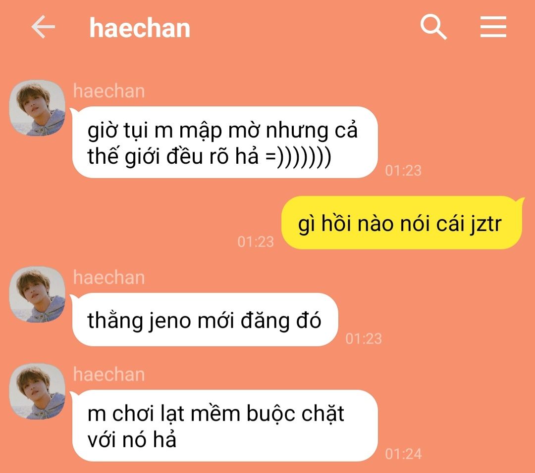This screenshot has width=535, height=473.
Task: Tap sender name above 'm chơi lạt mềm' message
Action: 109,375
